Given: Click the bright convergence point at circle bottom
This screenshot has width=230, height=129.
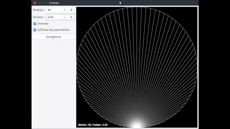Looking at the screenshot, I should (137, 125).
